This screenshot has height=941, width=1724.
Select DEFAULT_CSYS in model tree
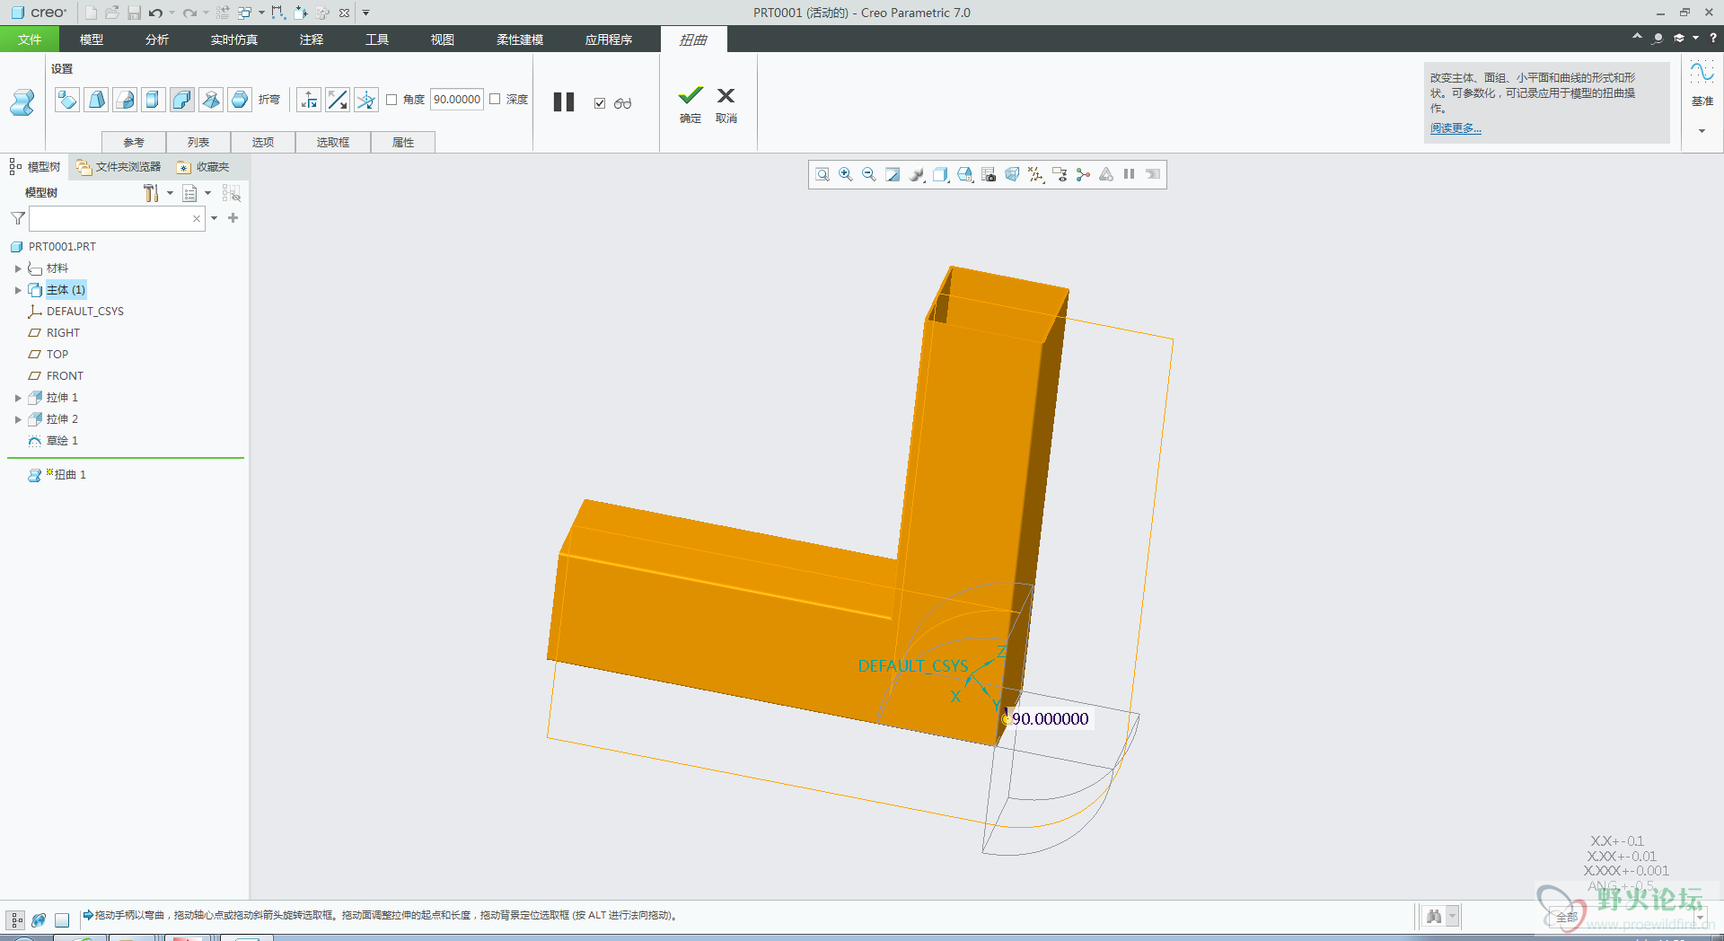[x=85, y=312]
